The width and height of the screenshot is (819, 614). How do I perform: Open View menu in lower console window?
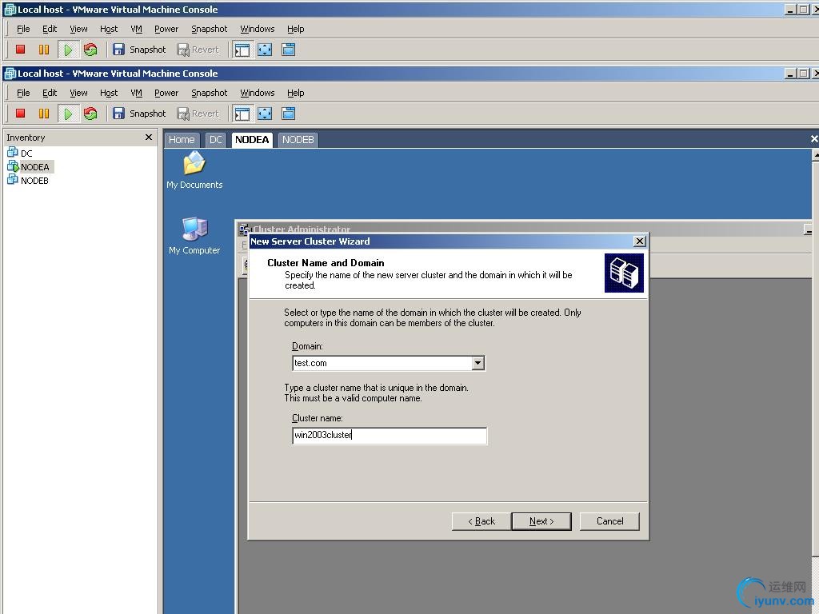78,93
